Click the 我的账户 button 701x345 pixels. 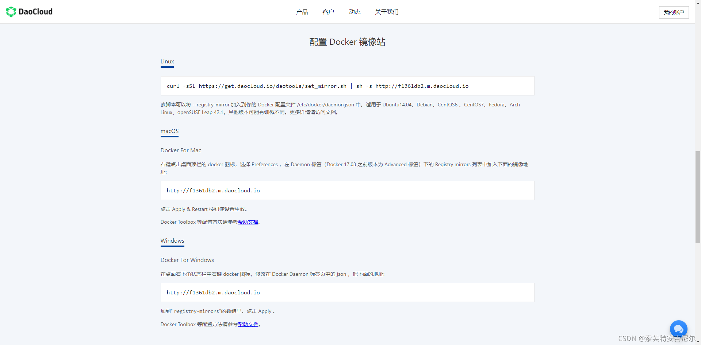click(x=674, y=12)
